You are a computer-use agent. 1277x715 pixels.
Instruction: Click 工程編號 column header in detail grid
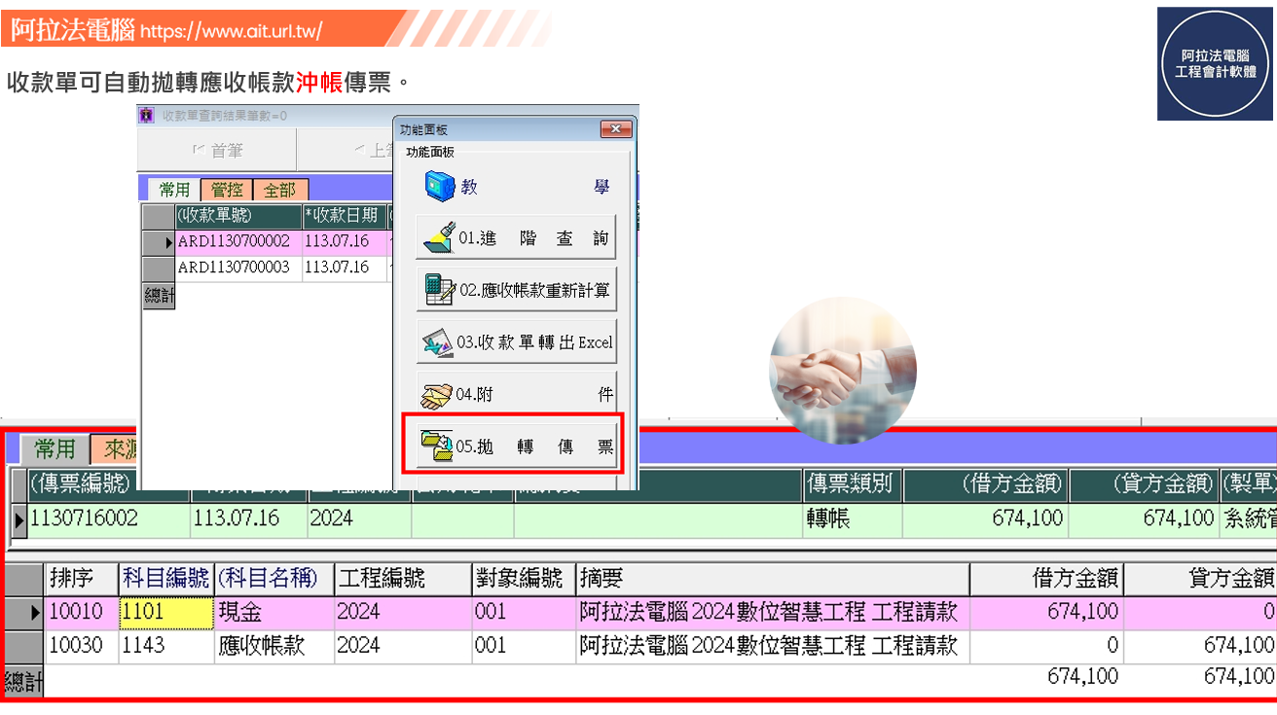pyautogui.click(x=403, y=579)
